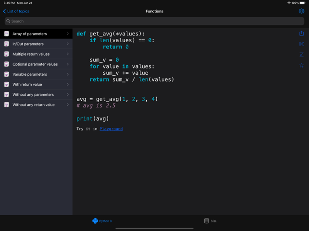
Task: Click the Wi-Fi icon in status bar
Action: (289, 3)
